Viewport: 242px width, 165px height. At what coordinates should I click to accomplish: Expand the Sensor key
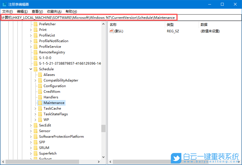pyautogui.click(x=31, y=131)
